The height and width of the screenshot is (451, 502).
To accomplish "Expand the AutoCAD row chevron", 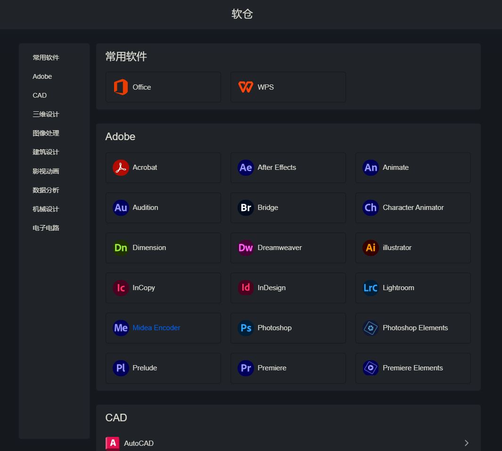I will coord(466,443).
